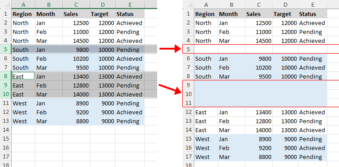The image size is (339, 167).
Task: Select row 10 header in the left sheet
Action: pos(6,94)
